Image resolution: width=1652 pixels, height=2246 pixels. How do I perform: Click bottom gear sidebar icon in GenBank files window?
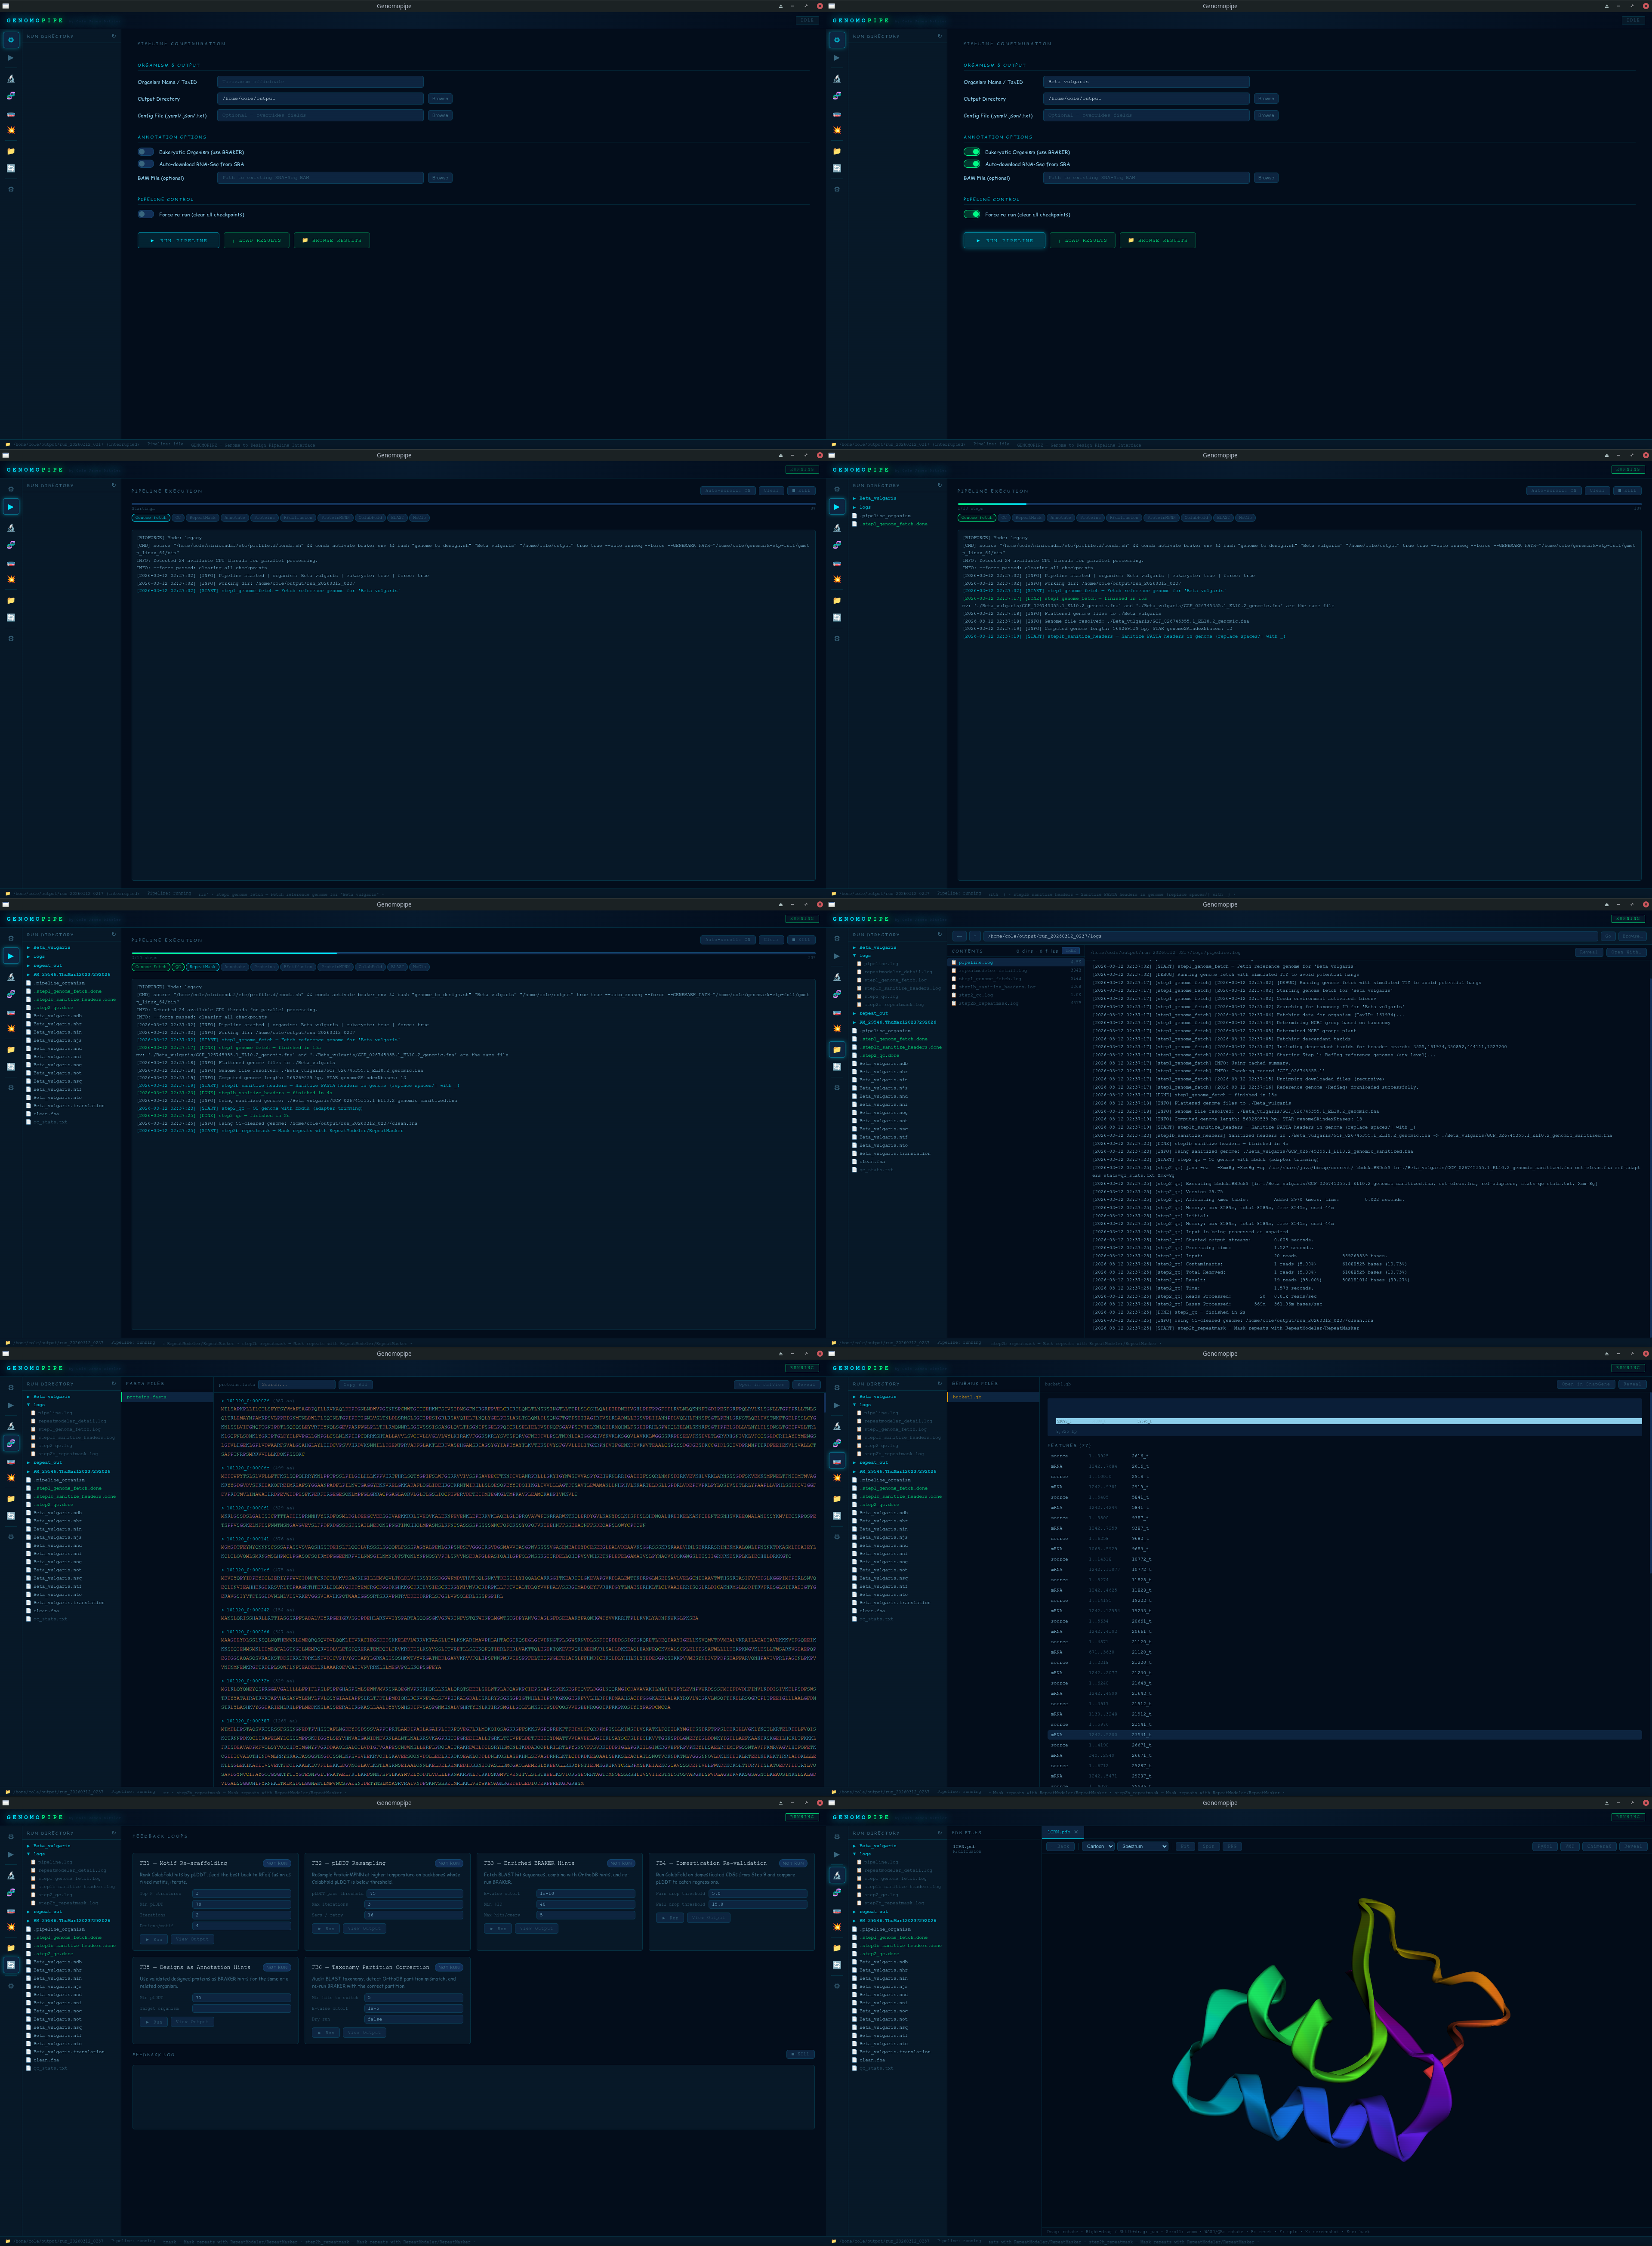837,1537
